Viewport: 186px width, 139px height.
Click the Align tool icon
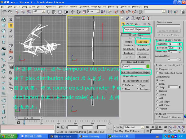pos(175,12)
